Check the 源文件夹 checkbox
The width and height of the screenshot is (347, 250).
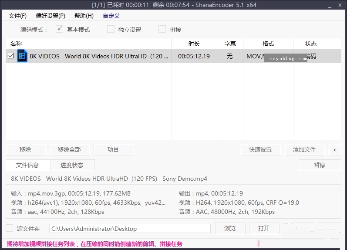pyautogui.click(x=9, y=228)
